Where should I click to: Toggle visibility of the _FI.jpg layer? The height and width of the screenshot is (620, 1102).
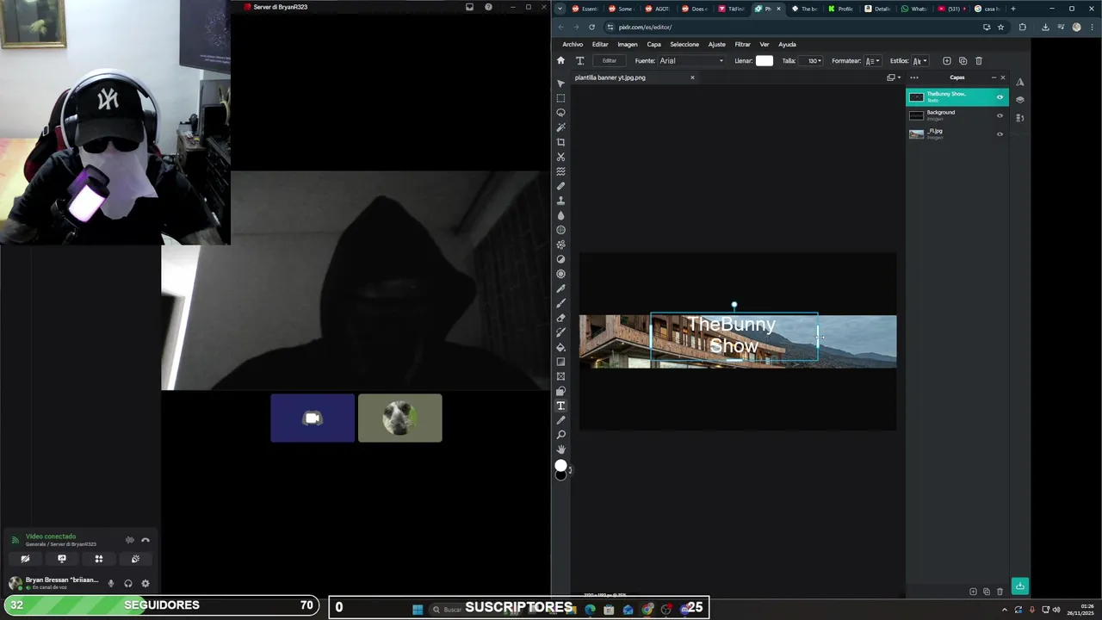[1000, 133]
